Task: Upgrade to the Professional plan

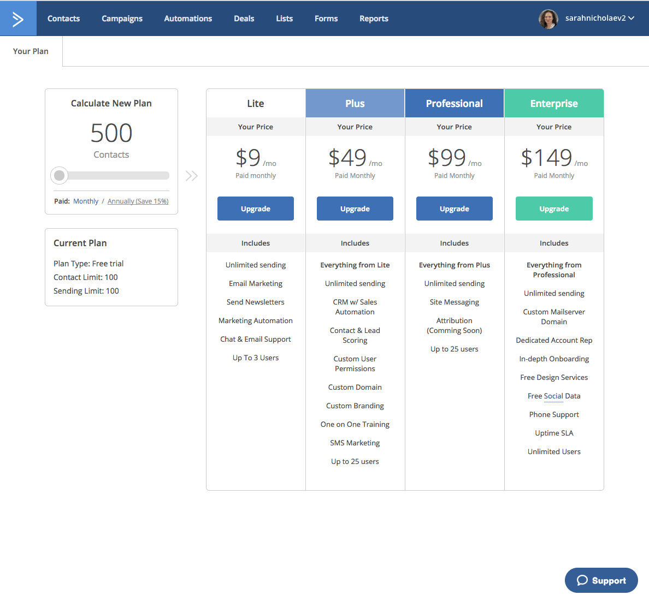Action: tap(455, 209)
